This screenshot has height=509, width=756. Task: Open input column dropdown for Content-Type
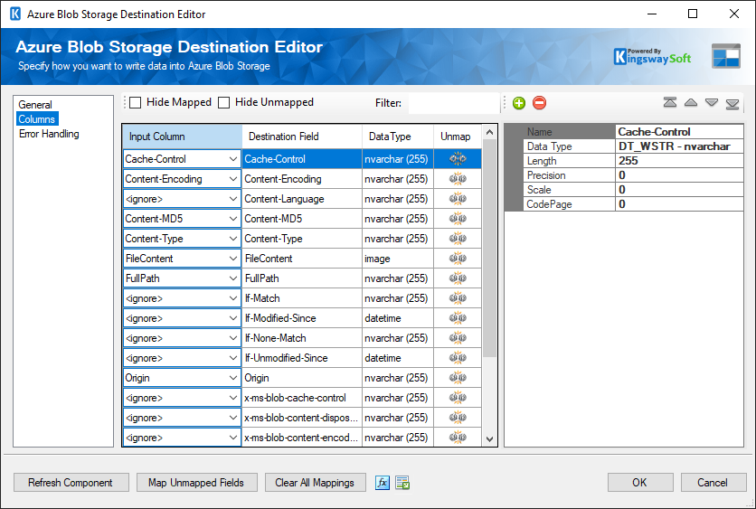233,239
